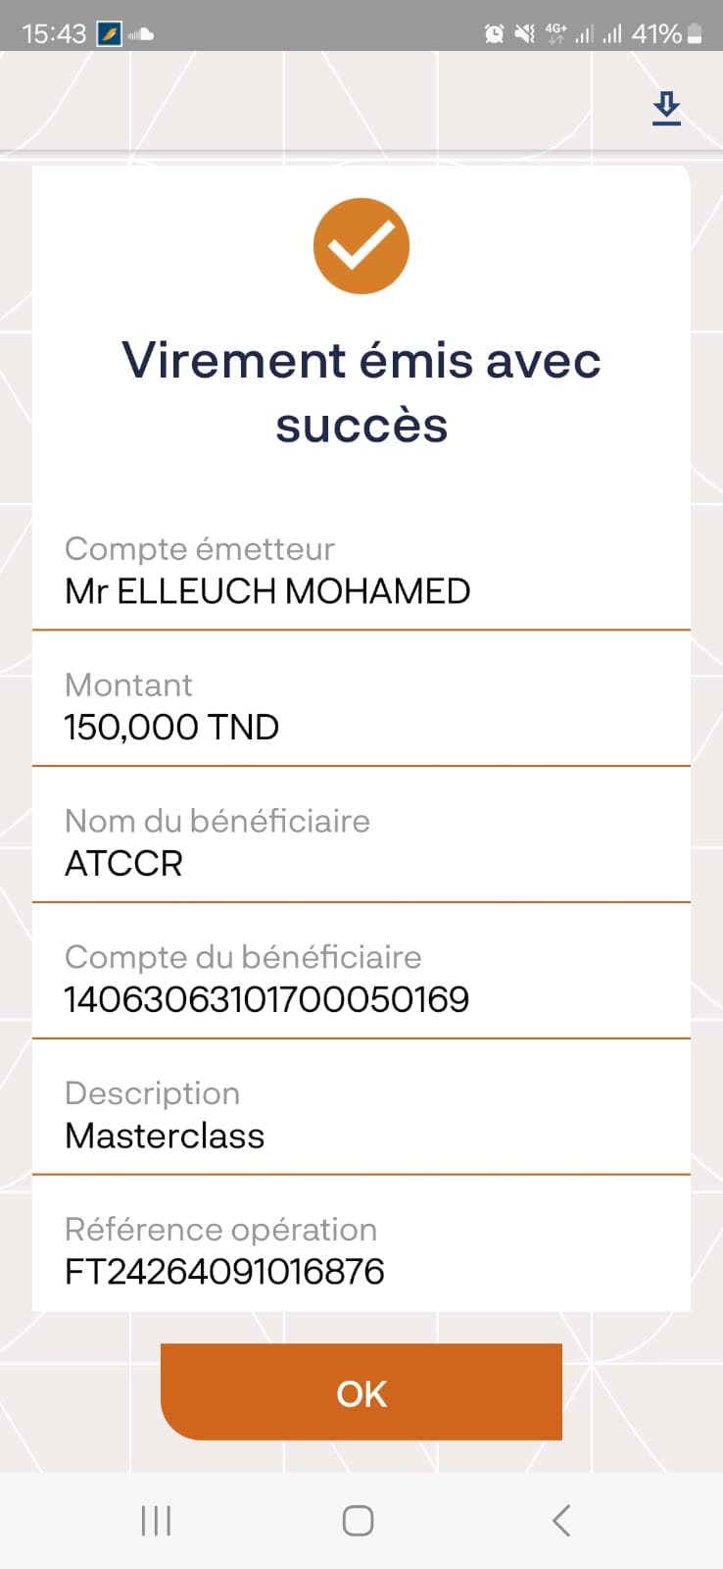This screenshot has height=1569, width=723.
Task: Confirm with the OK button
Action: tap(361, 1392)
